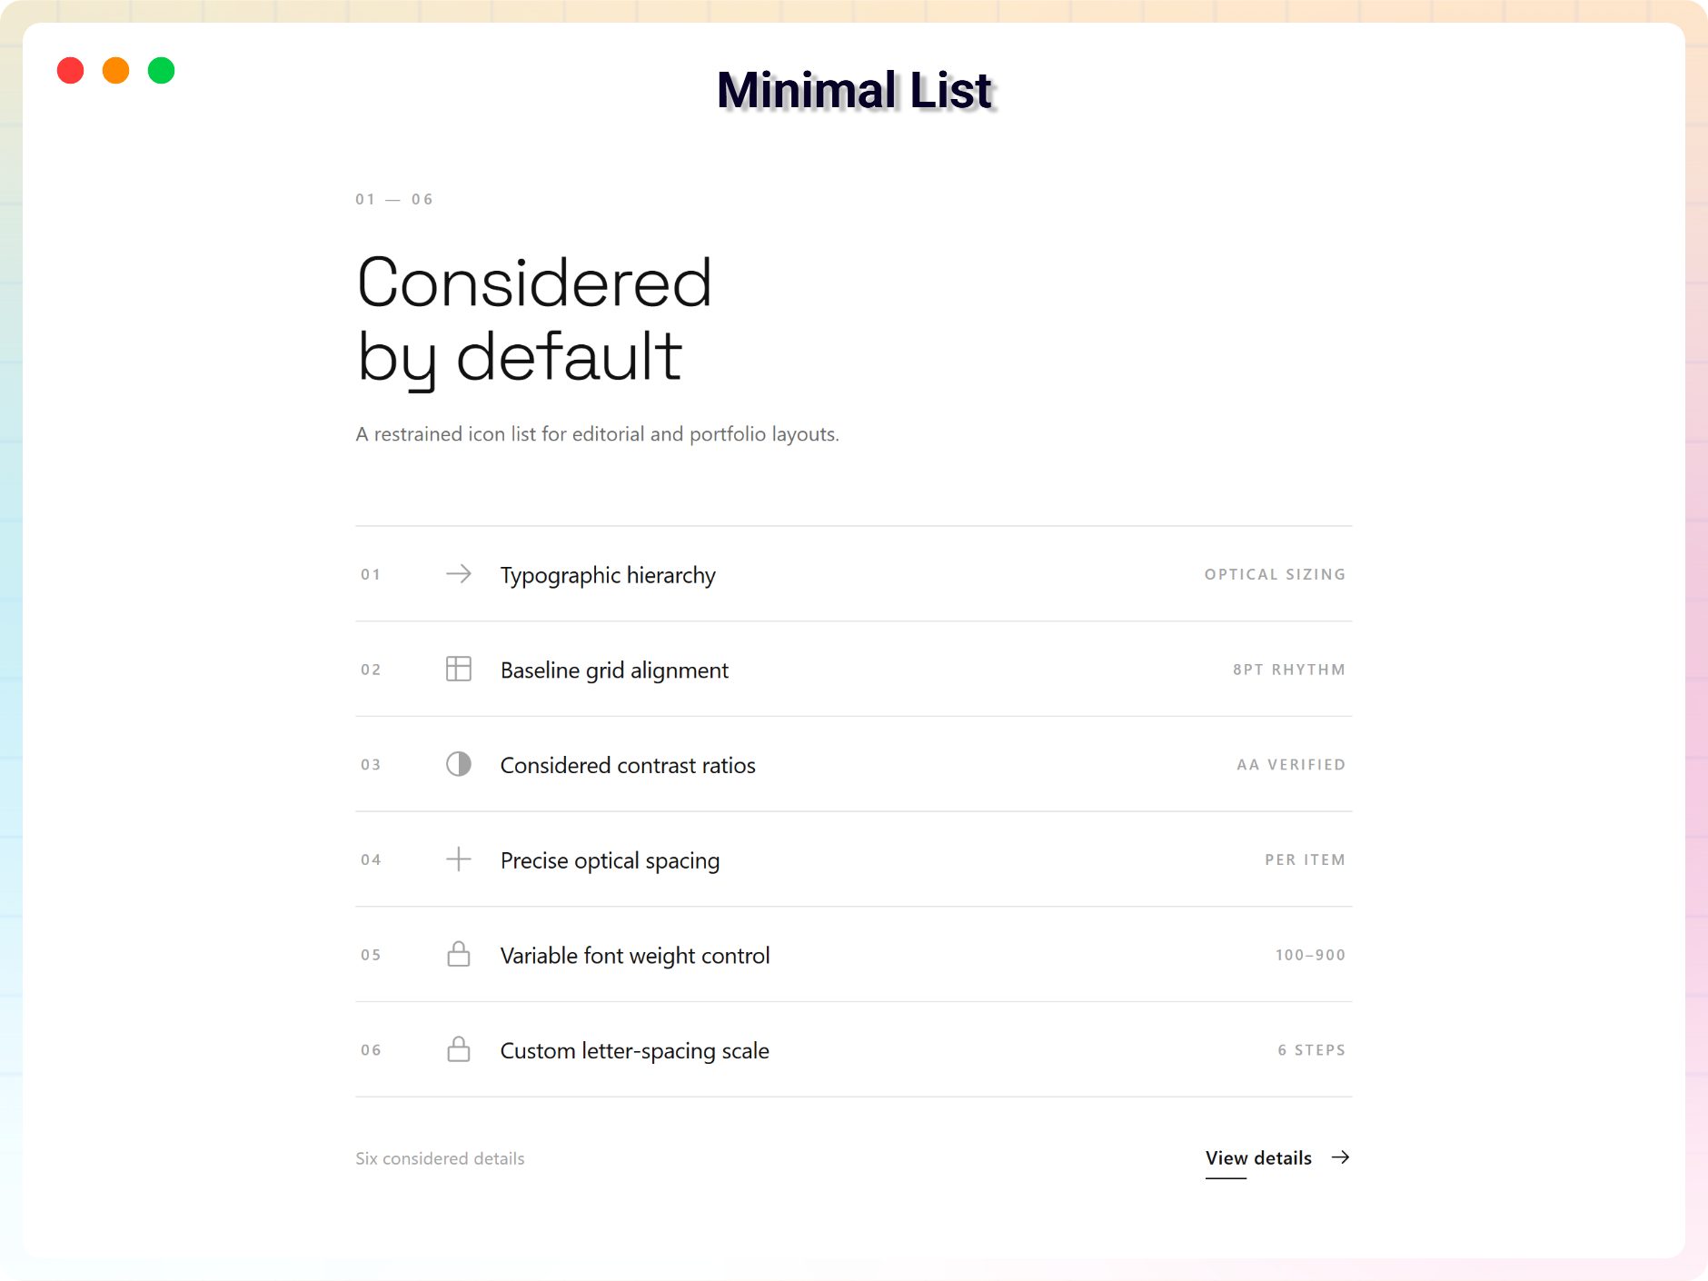Click the arrow icon after View details

(1340, 1157)
